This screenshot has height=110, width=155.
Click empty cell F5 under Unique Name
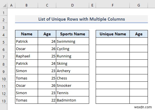[x=113, y=41]
